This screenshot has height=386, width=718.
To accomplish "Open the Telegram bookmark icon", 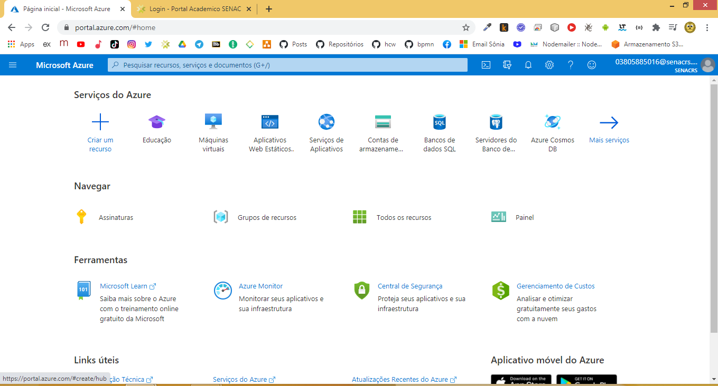I will [199, 44].
